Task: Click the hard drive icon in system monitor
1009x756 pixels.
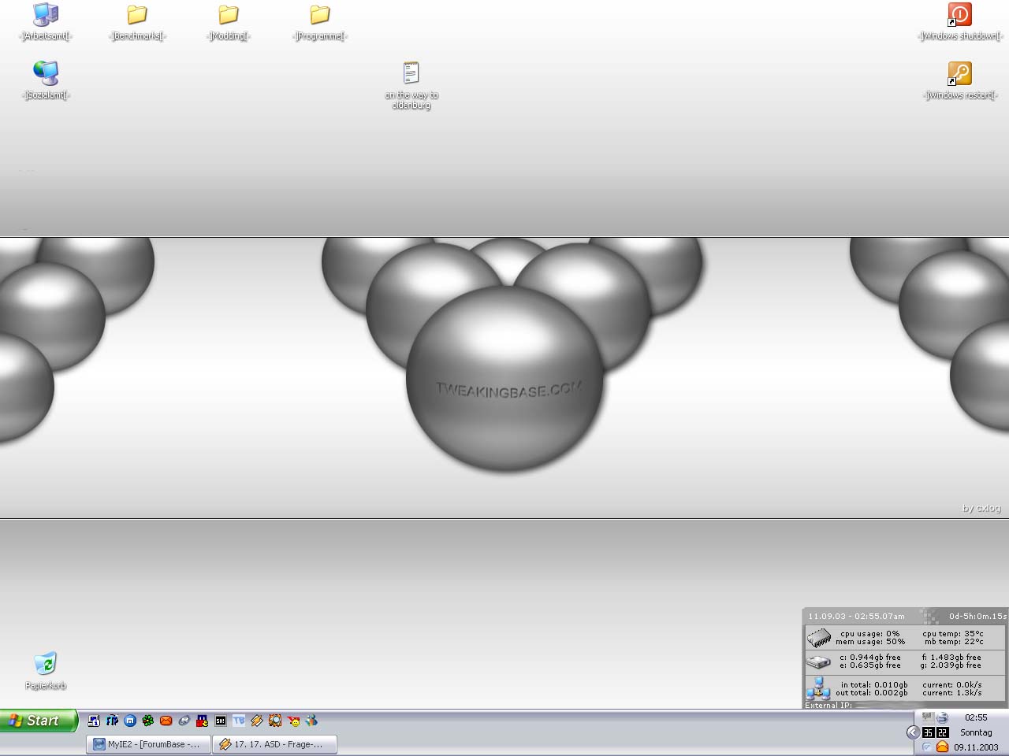Action: (819, 661)
